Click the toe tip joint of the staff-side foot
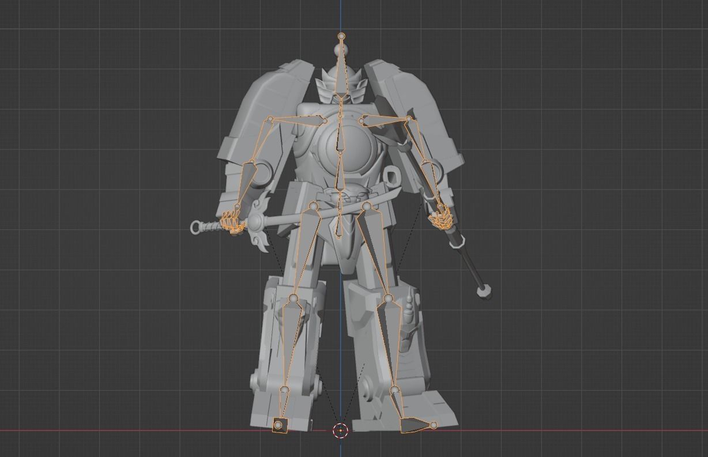 [434, 425]
